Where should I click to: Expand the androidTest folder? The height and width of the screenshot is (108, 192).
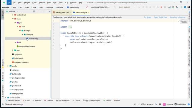(x=13, y=15)
